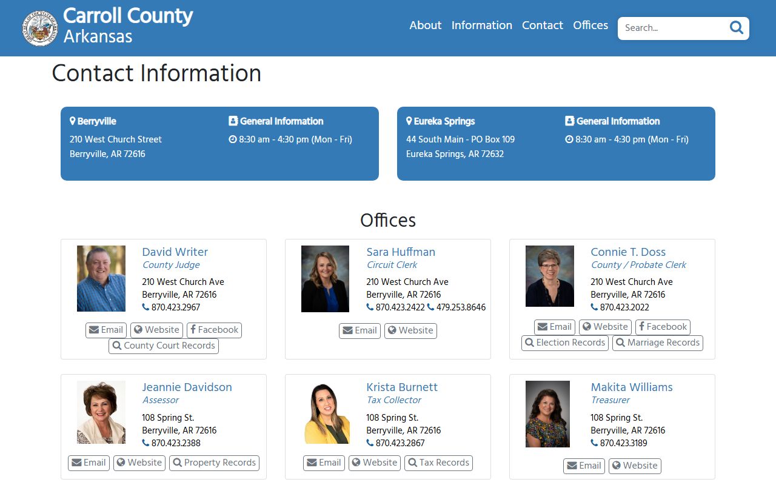776x485 pixels.
Task: Click the Tax Collector title text
Action: 393,400
